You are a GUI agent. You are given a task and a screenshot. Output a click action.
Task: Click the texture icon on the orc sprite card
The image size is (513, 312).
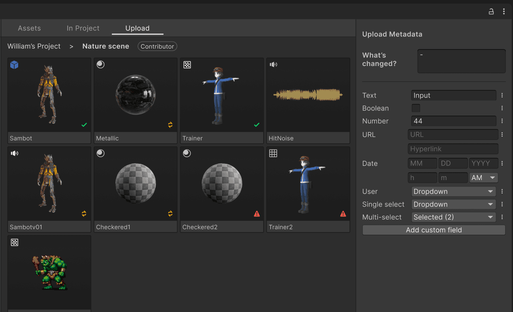pos(14,242)
